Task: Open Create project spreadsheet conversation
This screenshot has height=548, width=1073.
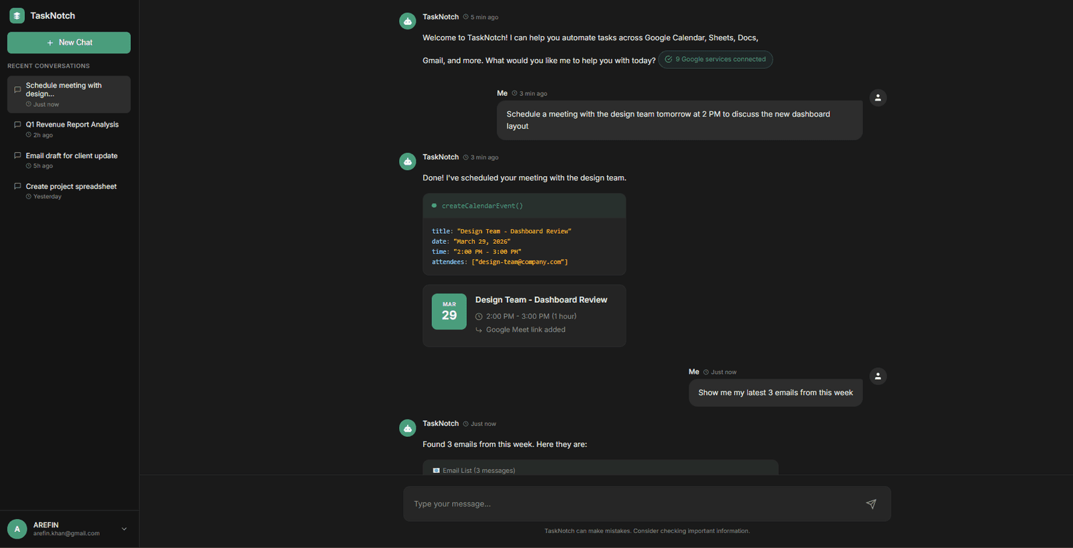Action: [x=69, y=191]
